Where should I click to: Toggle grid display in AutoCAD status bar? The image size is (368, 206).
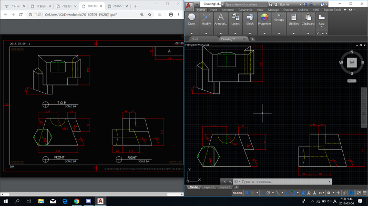247,193
